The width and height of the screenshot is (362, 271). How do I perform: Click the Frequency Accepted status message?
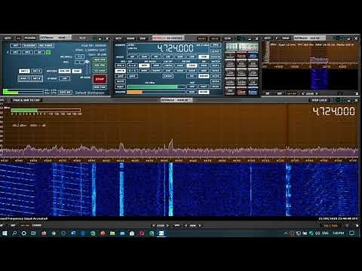point(23,218)
